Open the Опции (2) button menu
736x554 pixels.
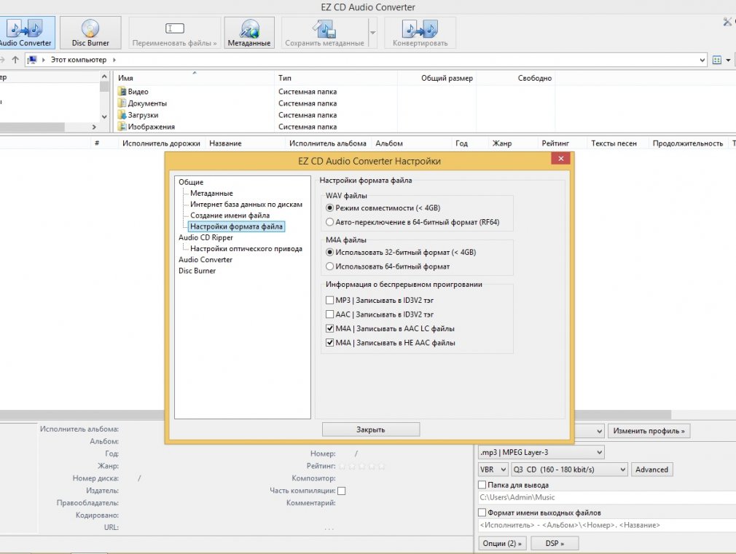click(502, 543)
